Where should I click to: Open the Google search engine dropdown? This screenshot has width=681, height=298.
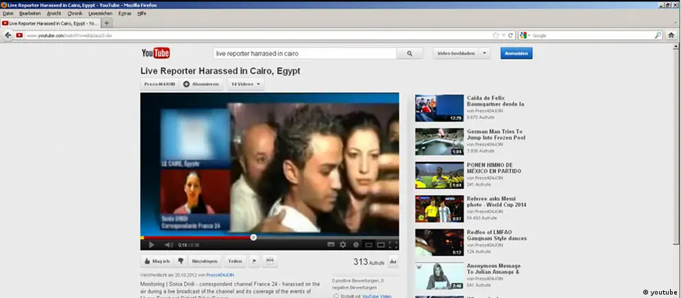(525, 35)
